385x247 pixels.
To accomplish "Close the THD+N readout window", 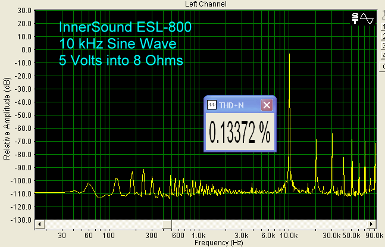I will point(267,105).
